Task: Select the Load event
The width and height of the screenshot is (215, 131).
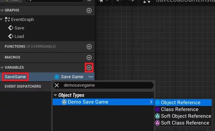Action: pyautogui.click(x=19, y=37)
